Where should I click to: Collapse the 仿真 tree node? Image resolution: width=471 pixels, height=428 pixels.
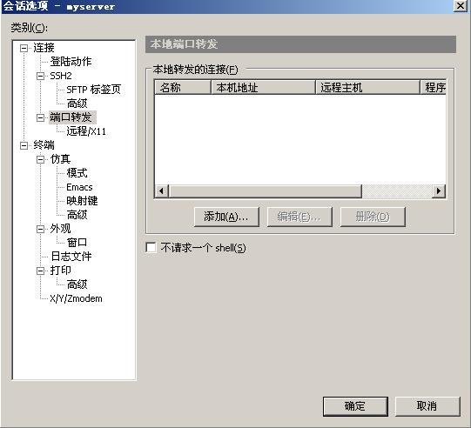(41, 159)
